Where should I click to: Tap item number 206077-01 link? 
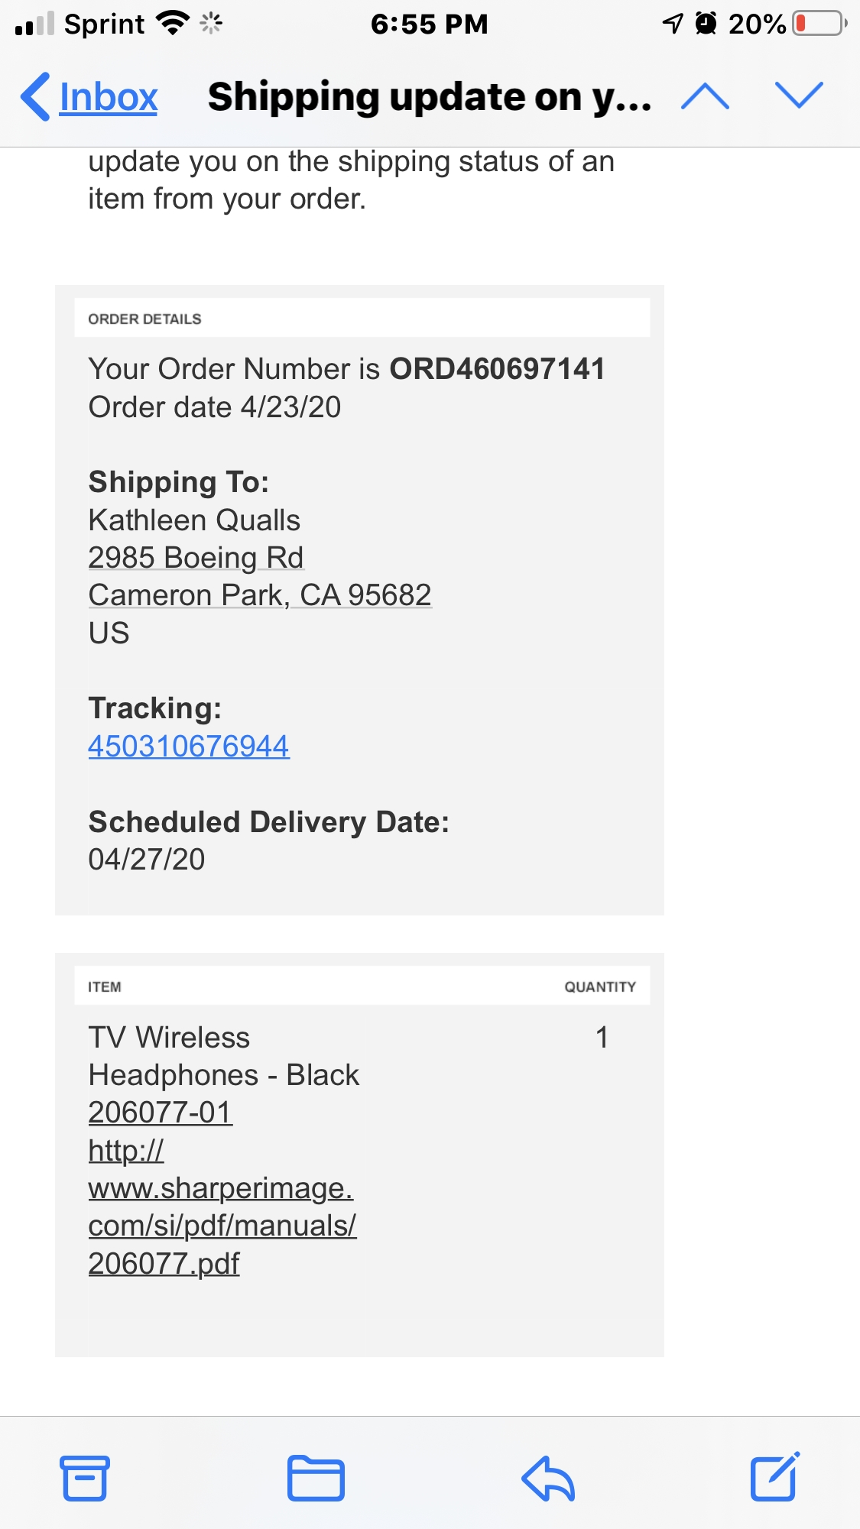tap(160, 1113)
